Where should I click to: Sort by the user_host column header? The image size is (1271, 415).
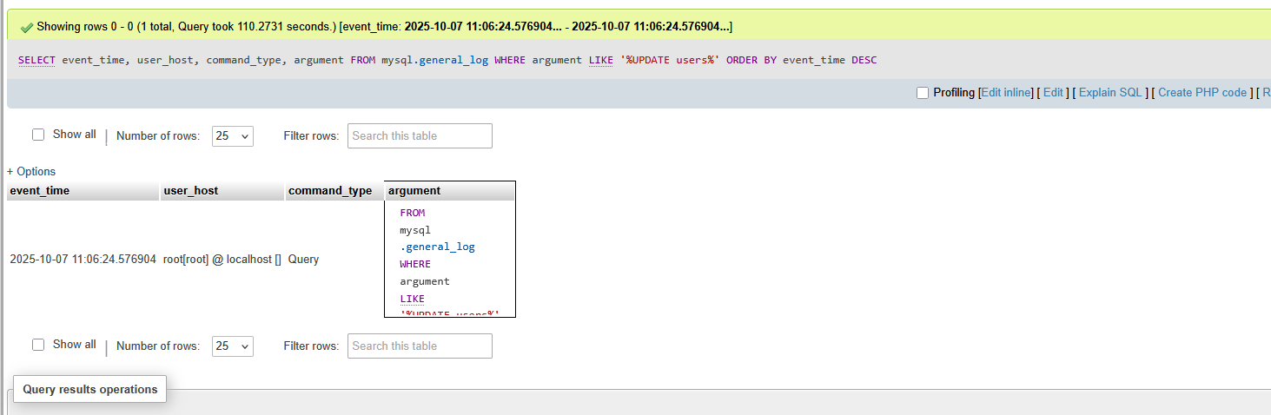(191, 191)
